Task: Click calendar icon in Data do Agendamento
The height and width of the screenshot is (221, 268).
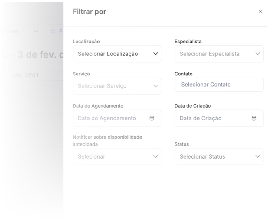Action: (x=152, y=118)
